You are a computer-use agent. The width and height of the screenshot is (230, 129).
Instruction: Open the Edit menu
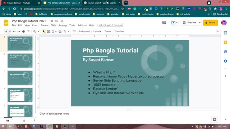pyautogui.click(x=20, y=25)
